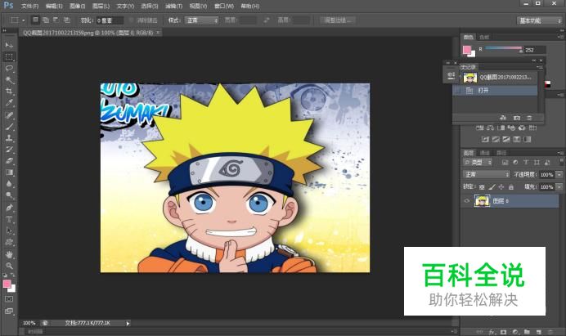Delete current state trash icon in History
Screen dimensions: 566x336
529,118
